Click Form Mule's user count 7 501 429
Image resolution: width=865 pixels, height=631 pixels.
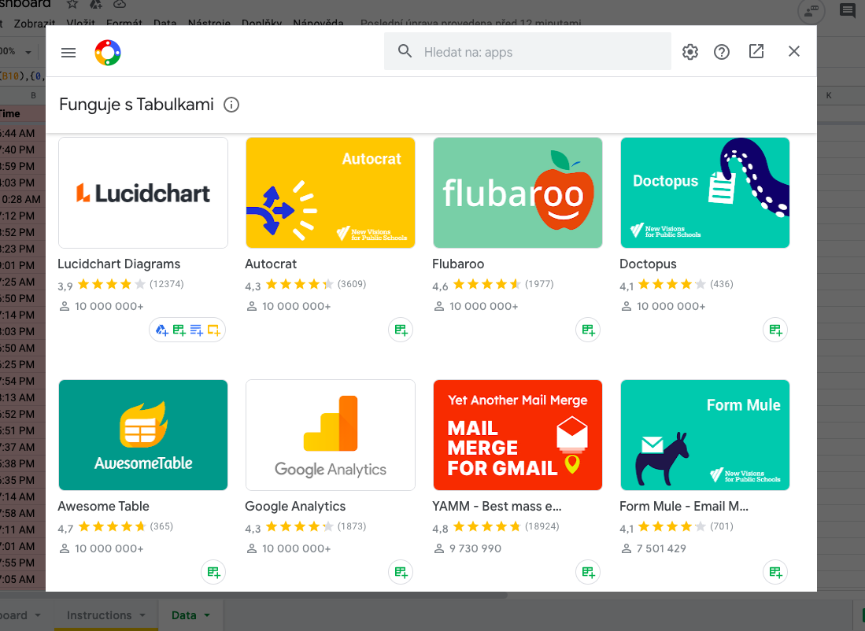[x=661, y=549]
